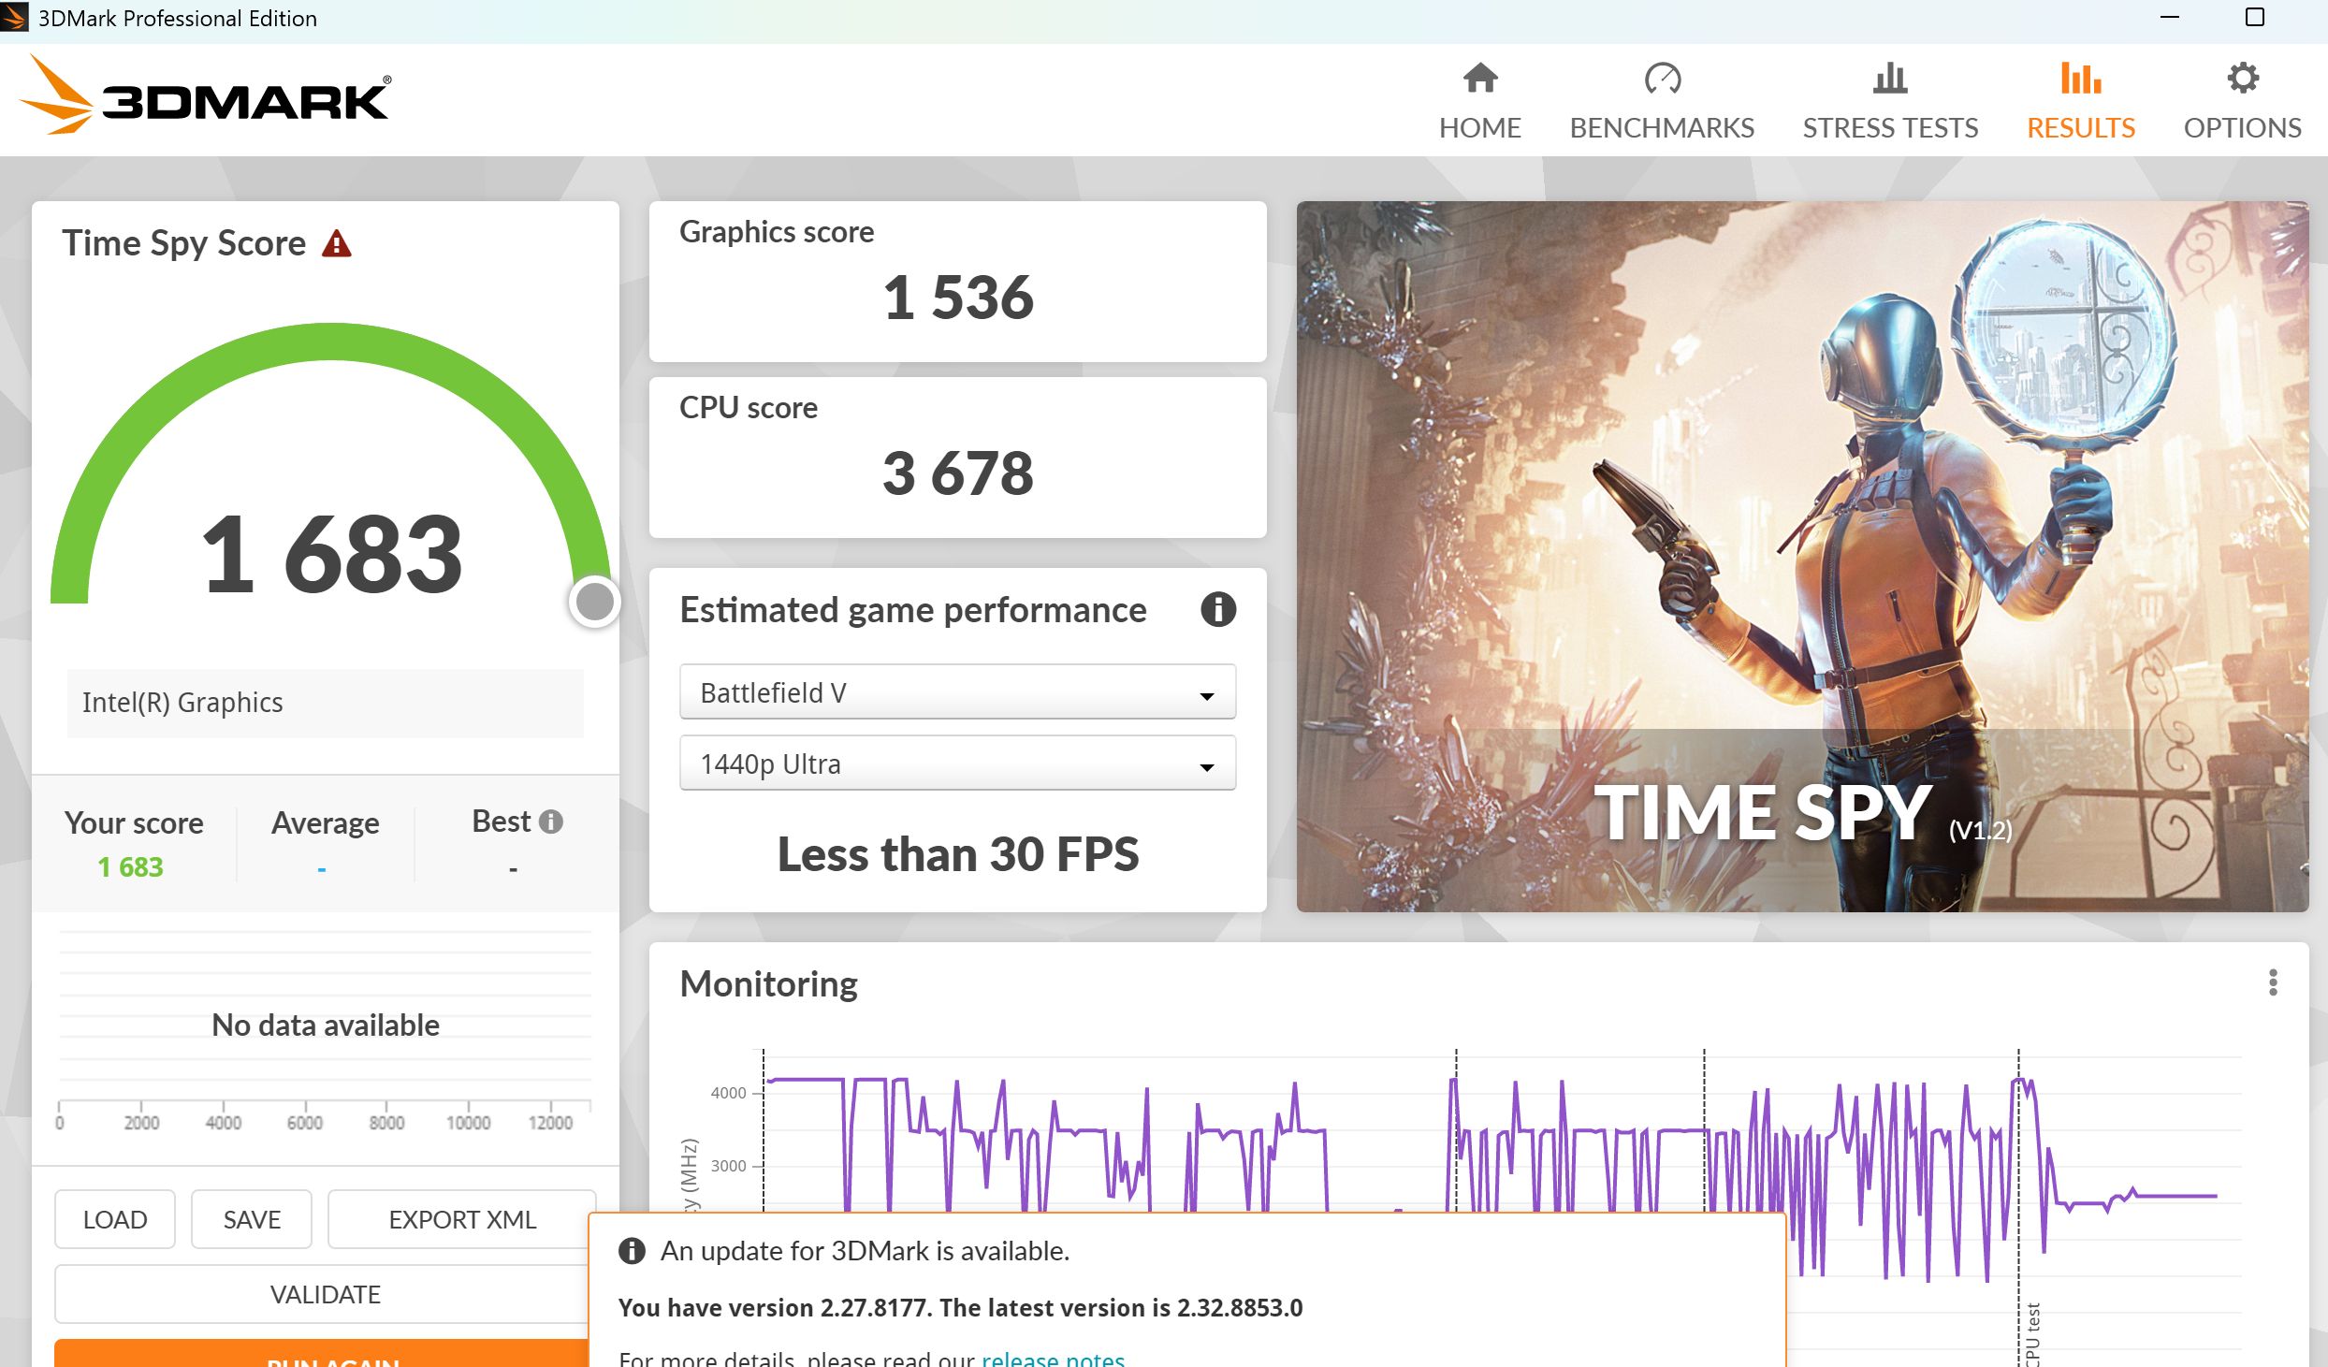Click the SAVE button
The height and width of the screenshot is (1367, 2328).
[x=251, y=1219]
